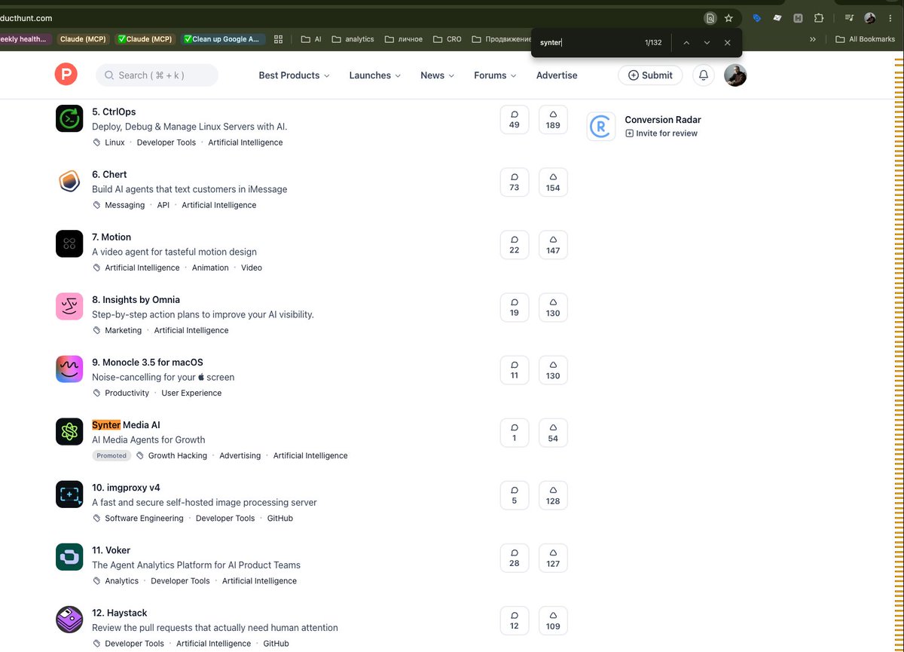
Task: Invite Conversion Radar for review
Action: pyautogui.click(x=661, y=133)
